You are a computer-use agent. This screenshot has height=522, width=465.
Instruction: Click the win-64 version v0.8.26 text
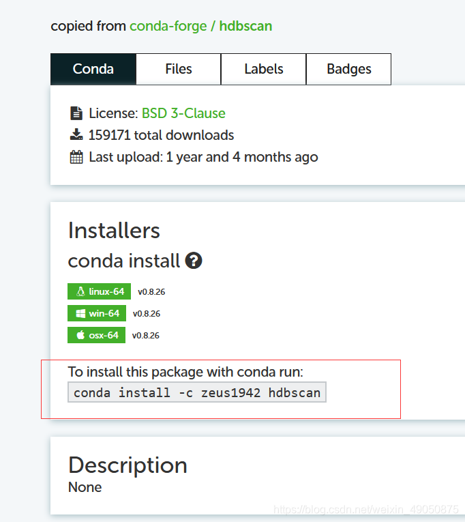click(147, 314)
